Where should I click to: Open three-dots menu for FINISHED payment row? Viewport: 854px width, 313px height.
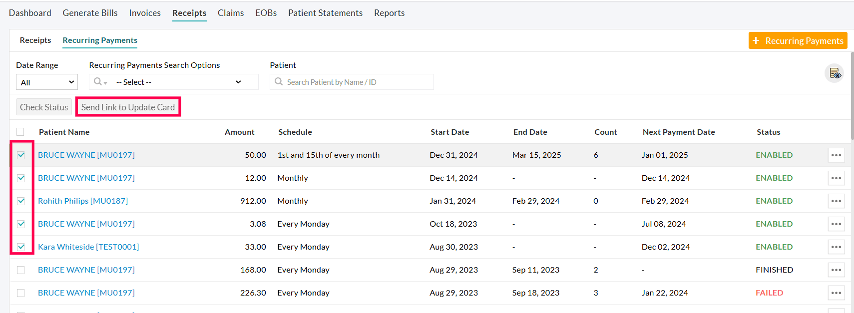[x=836, y=270]
